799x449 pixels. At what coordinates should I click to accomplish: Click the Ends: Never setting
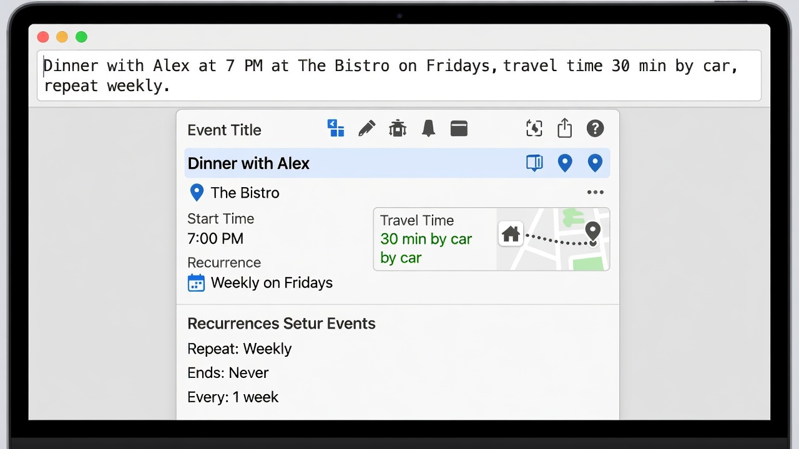(x=228, y=373)
